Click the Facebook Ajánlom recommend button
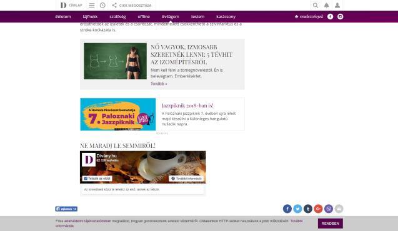398x231 pixels. 66,209
